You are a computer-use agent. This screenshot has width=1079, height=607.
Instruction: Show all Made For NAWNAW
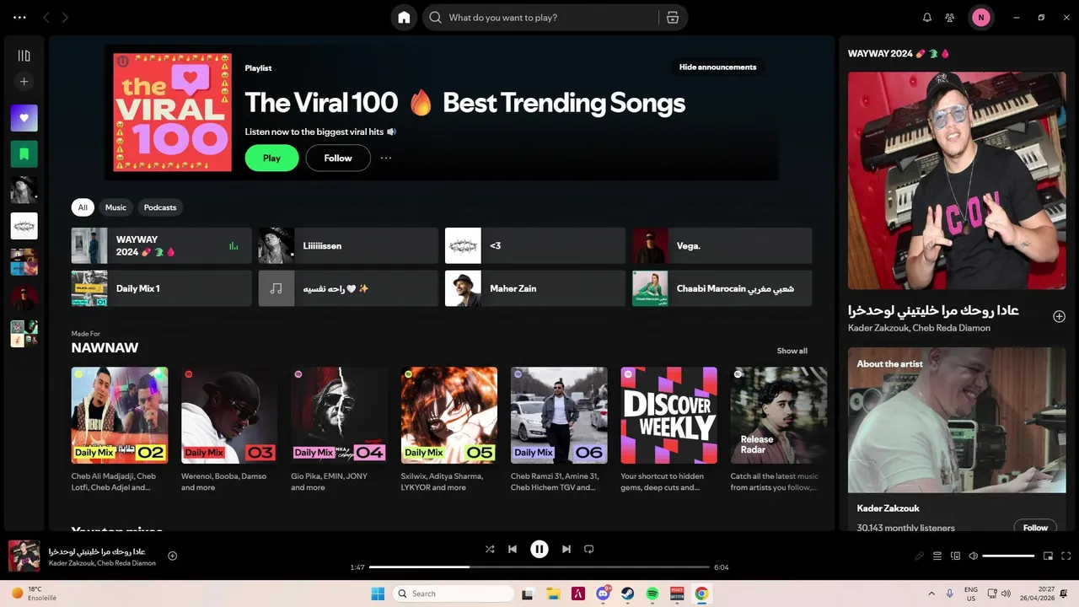coord(792,351)
